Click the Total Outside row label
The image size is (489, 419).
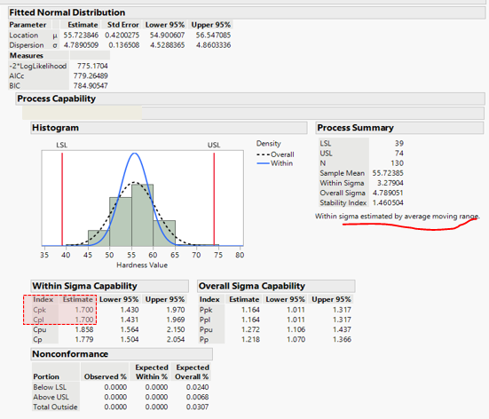55,407
